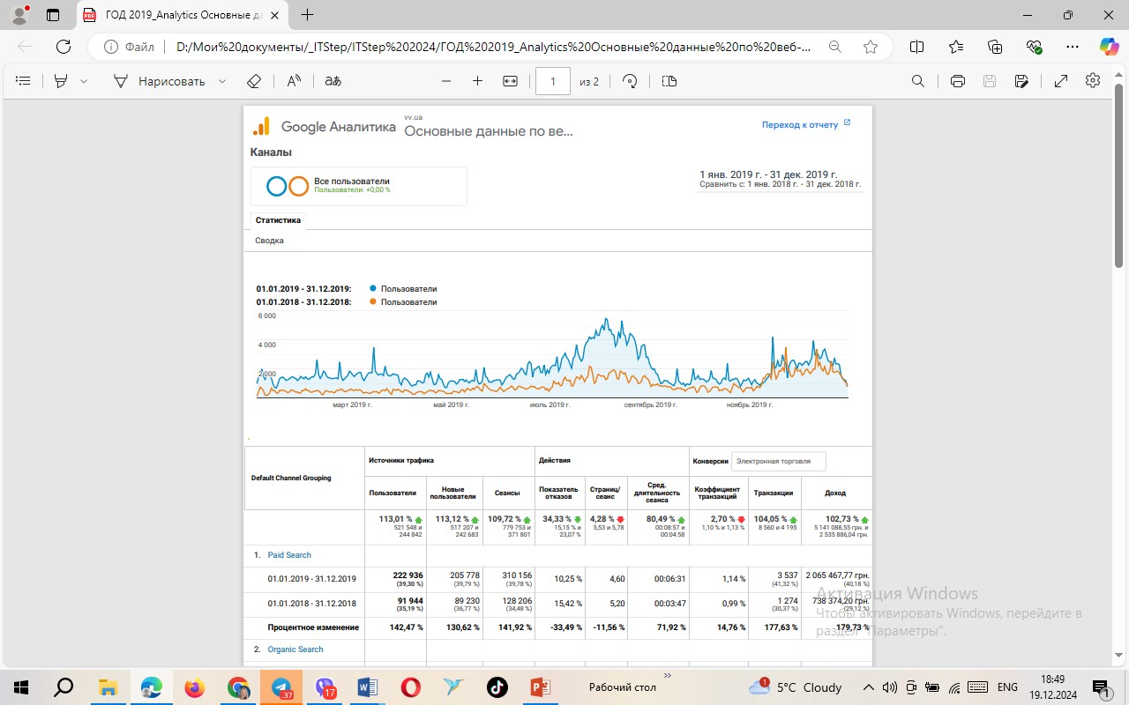Select the highlight tool
1129x705 pixels.
pyautogui.click(x=61, y=81)
